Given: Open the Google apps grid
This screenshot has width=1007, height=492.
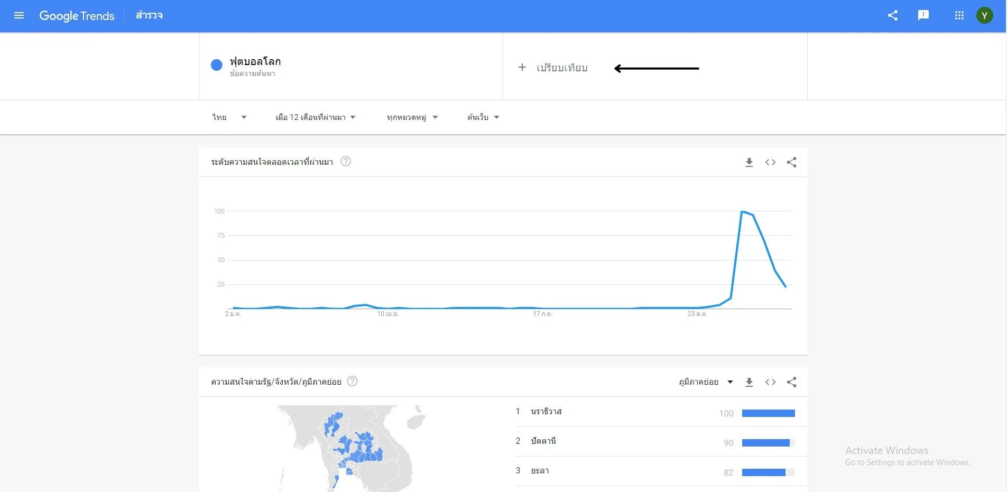Looking at the screenshot, I should pos(959,15).
